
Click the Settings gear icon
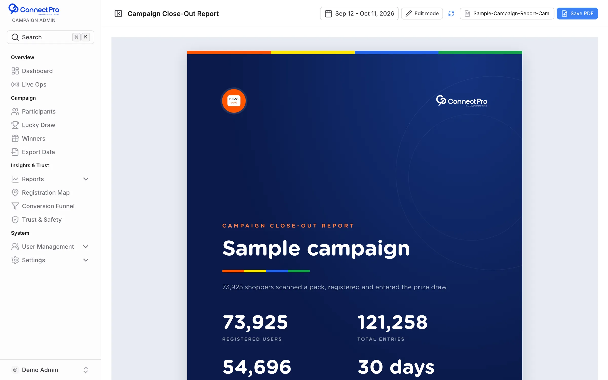click(x=15, y=260)
